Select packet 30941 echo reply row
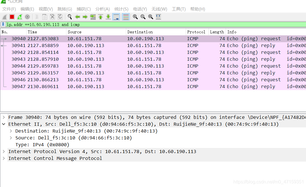 153,46
